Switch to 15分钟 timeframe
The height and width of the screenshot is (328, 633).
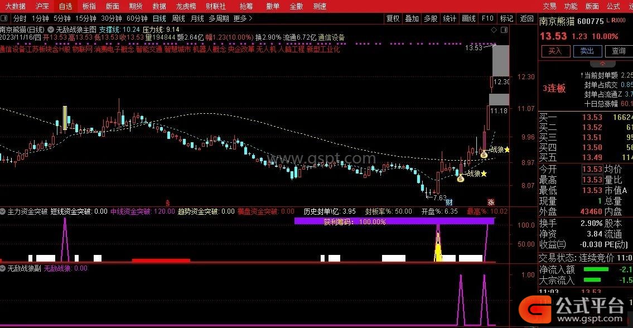click(85, 18)
